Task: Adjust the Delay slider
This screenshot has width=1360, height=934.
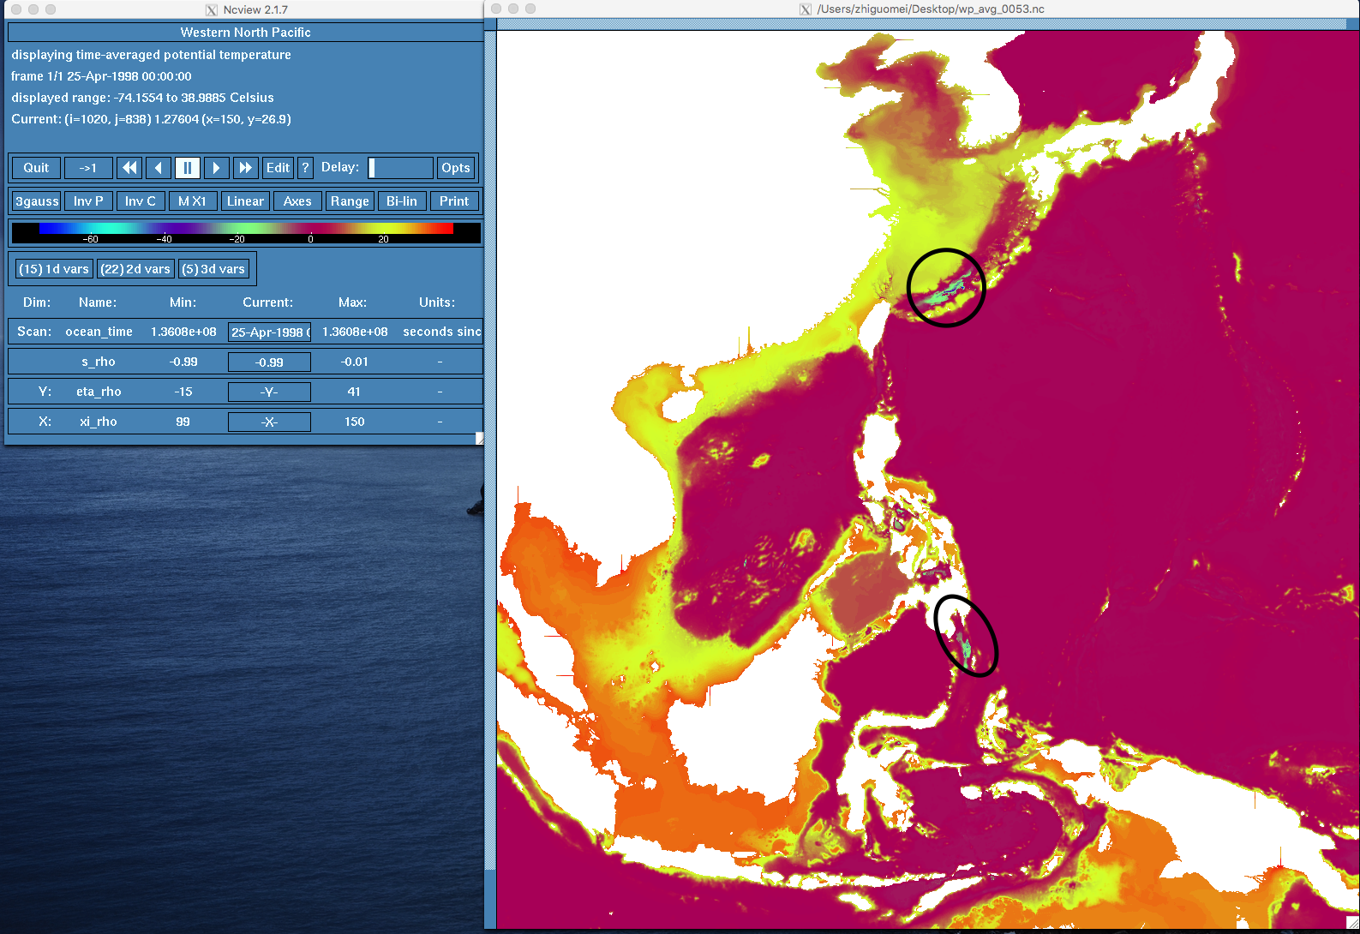Action: click(399, 168)
